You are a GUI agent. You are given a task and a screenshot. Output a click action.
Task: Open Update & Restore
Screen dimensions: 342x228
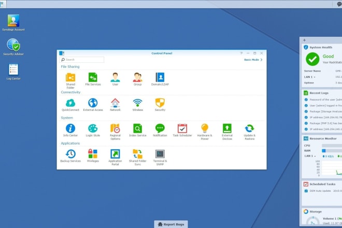point(250,132)
